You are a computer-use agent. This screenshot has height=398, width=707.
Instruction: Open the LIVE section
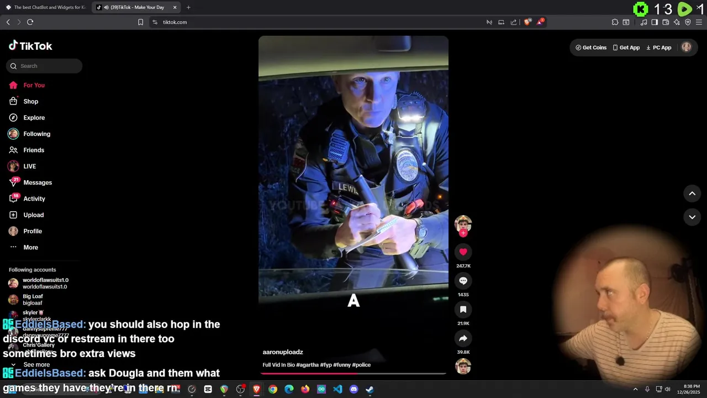coord(29,166)
